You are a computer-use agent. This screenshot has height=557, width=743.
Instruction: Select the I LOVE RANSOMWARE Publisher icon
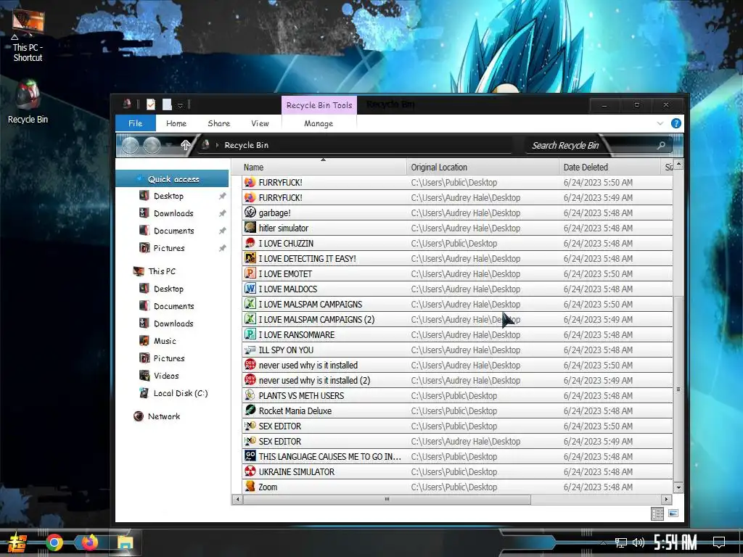250,334
